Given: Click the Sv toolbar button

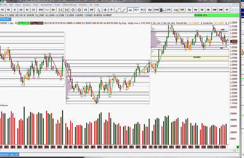Looking at the screenshot, I should tap(27, 10).
